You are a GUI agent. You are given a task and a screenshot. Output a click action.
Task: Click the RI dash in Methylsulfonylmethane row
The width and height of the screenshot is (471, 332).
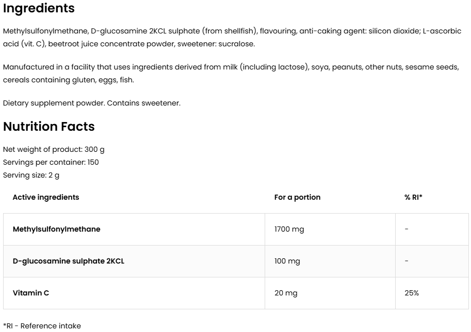407,229
